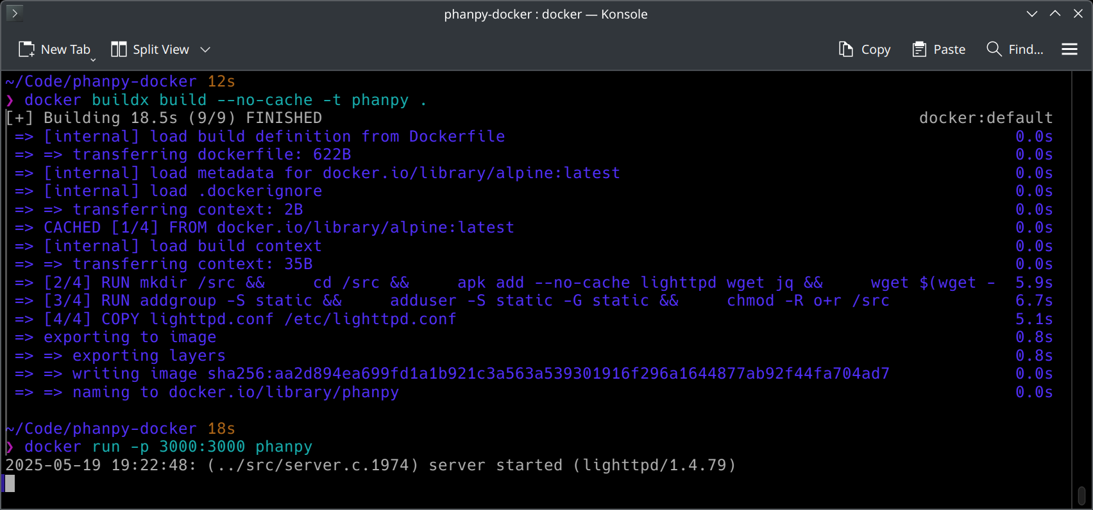Click the Split View button
Image resolution: width=1093 pixels, height=510 pixels.
click(150, 49)
